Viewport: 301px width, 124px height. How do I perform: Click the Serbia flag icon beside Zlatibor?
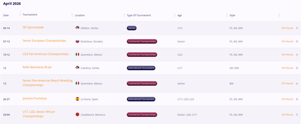point(77,28)
